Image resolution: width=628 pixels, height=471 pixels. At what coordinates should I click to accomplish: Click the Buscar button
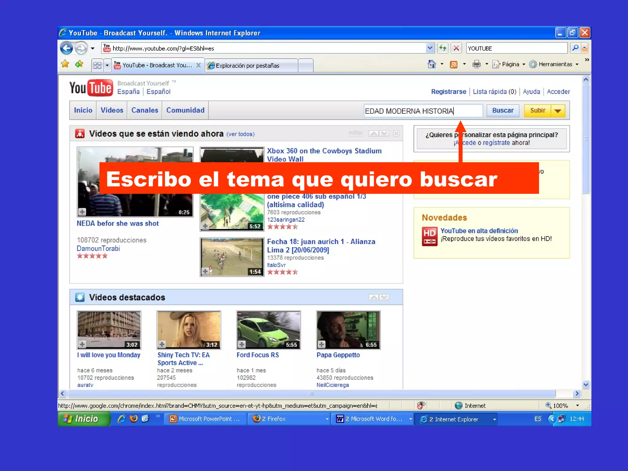pos(503,110)
